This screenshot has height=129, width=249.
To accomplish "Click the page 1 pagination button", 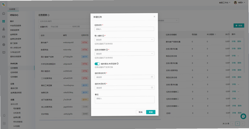I will (237, 124).
